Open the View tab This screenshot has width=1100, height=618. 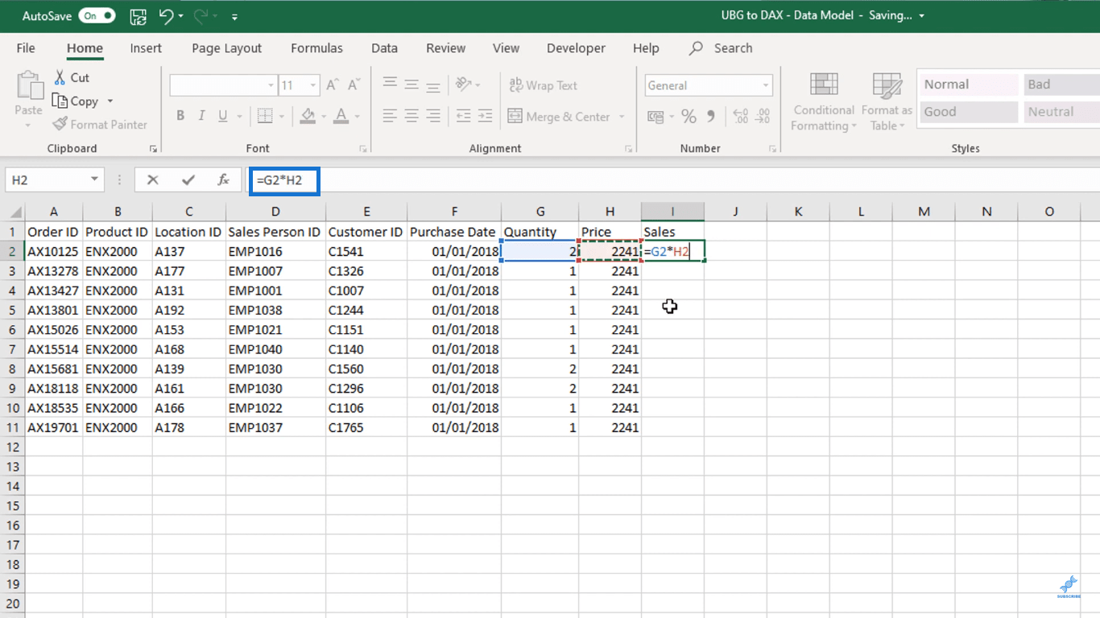506,48
